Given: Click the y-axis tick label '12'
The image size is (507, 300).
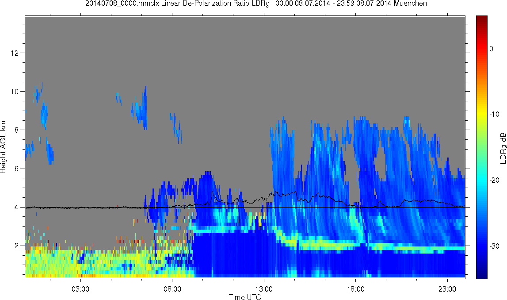Looking at the screenshot, I should (14, 53).
